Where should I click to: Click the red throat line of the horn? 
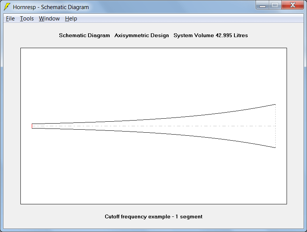[32, 126]
